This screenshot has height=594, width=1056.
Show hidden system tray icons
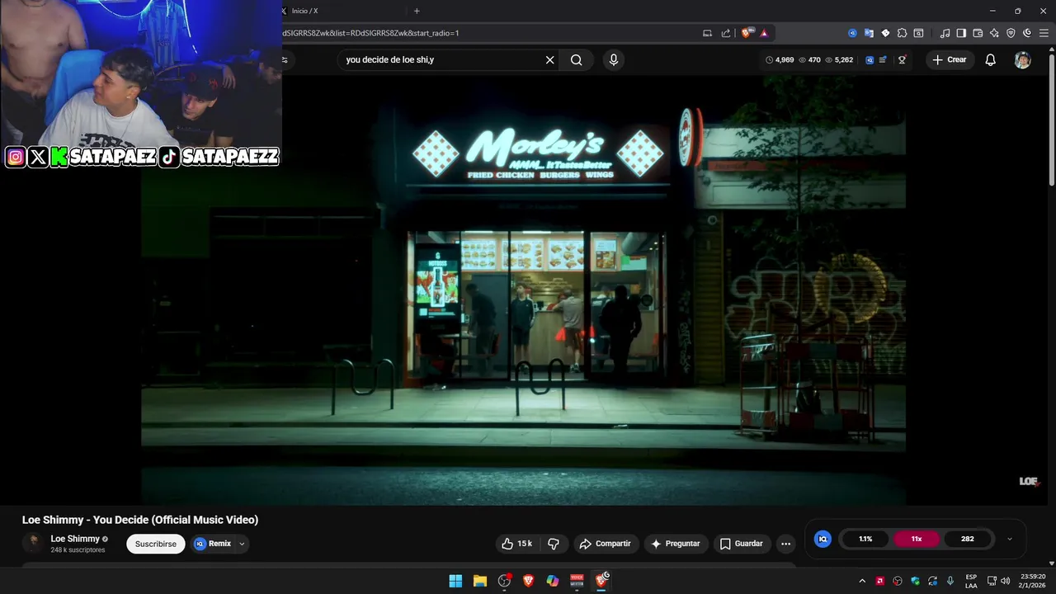tap(862, 581)
